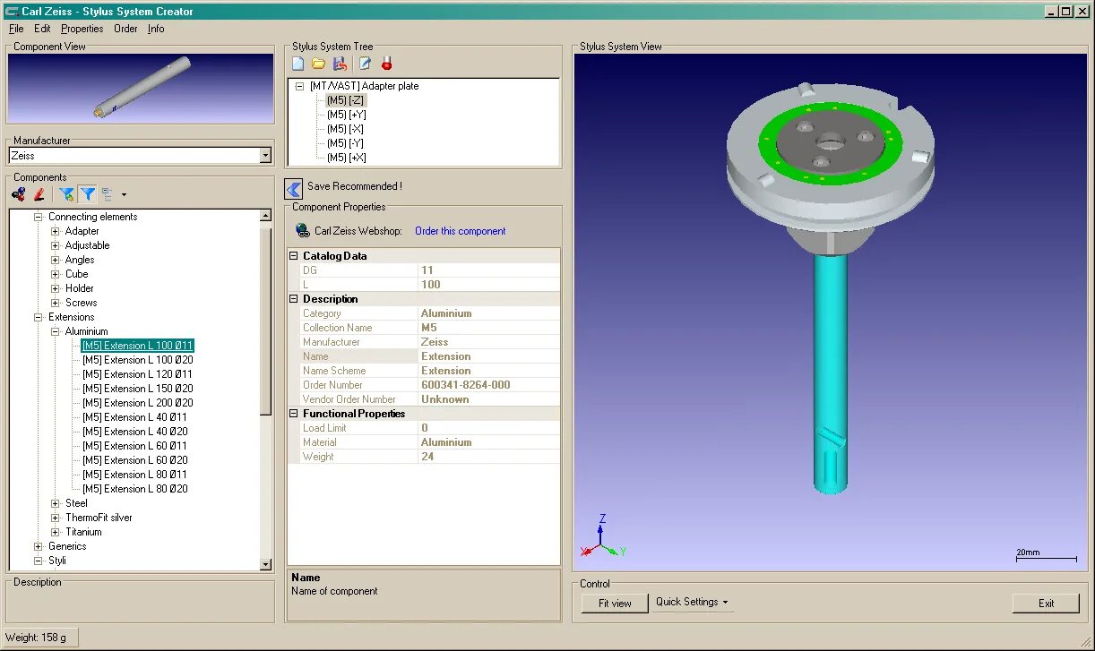Viewport: 1095px width, 651px height.
Task: Click the Order this component link
Action: click(x=460, y=231)
